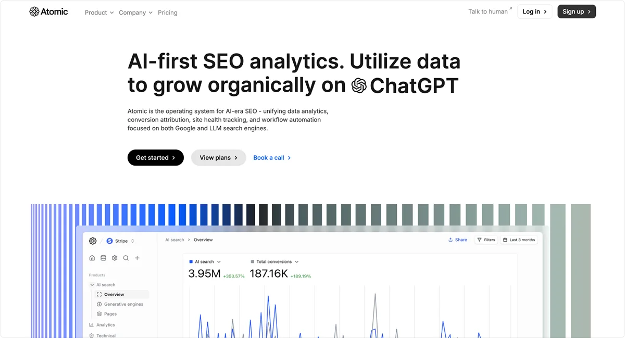Click the Get started button
The image size is (625, 338).
(155, 158)
